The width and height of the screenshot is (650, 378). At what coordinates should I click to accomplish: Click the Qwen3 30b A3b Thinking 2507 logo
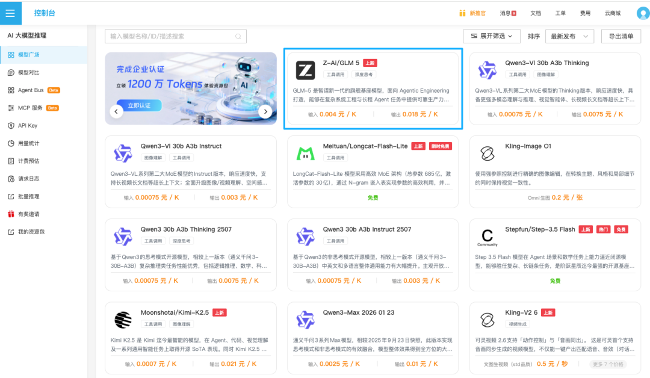[x=123, y=237]
